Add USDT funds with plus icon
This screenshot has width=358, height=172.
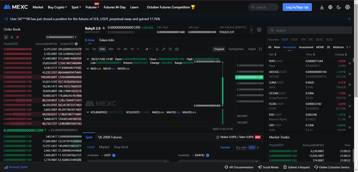point(114,155)
